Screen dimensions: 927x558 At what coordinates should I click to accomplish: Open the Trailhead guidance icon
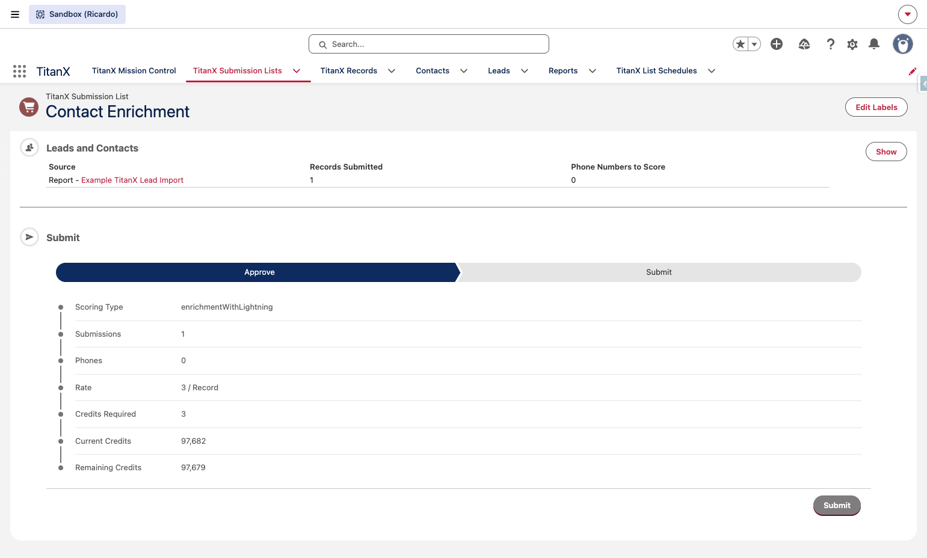coord(804,44)
